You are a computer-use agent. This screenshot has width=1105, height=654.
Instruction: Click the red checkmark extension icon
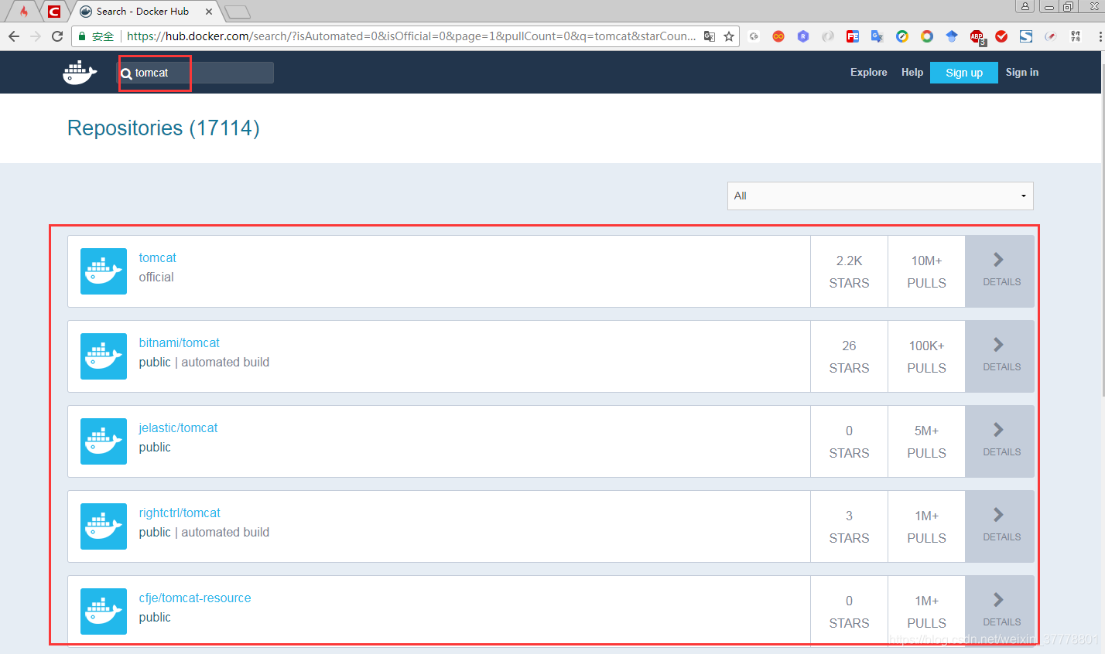pos(1001,36)
